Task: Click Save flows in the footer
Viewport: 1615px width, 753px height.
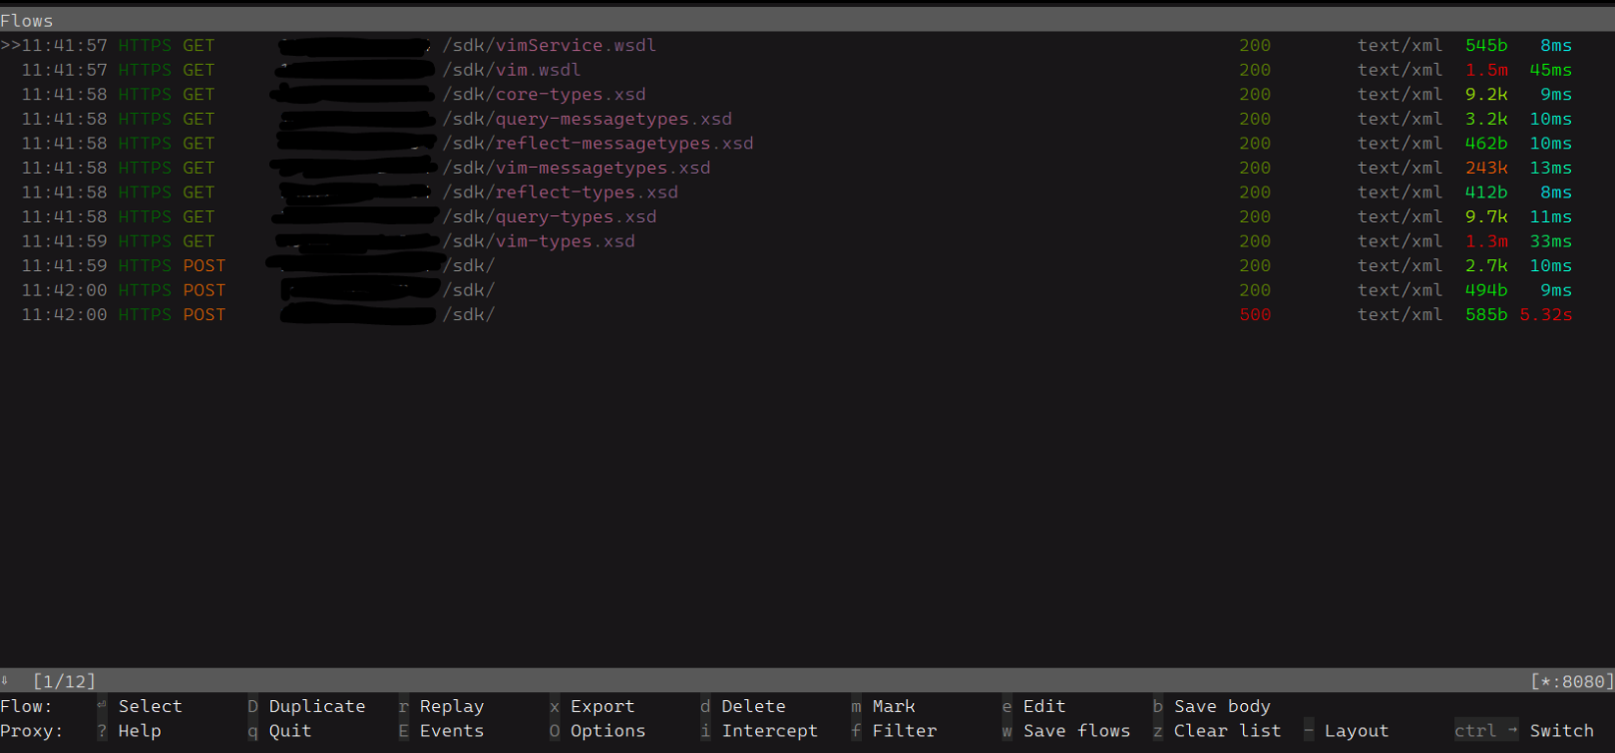Action: [x=1076, y=731]
